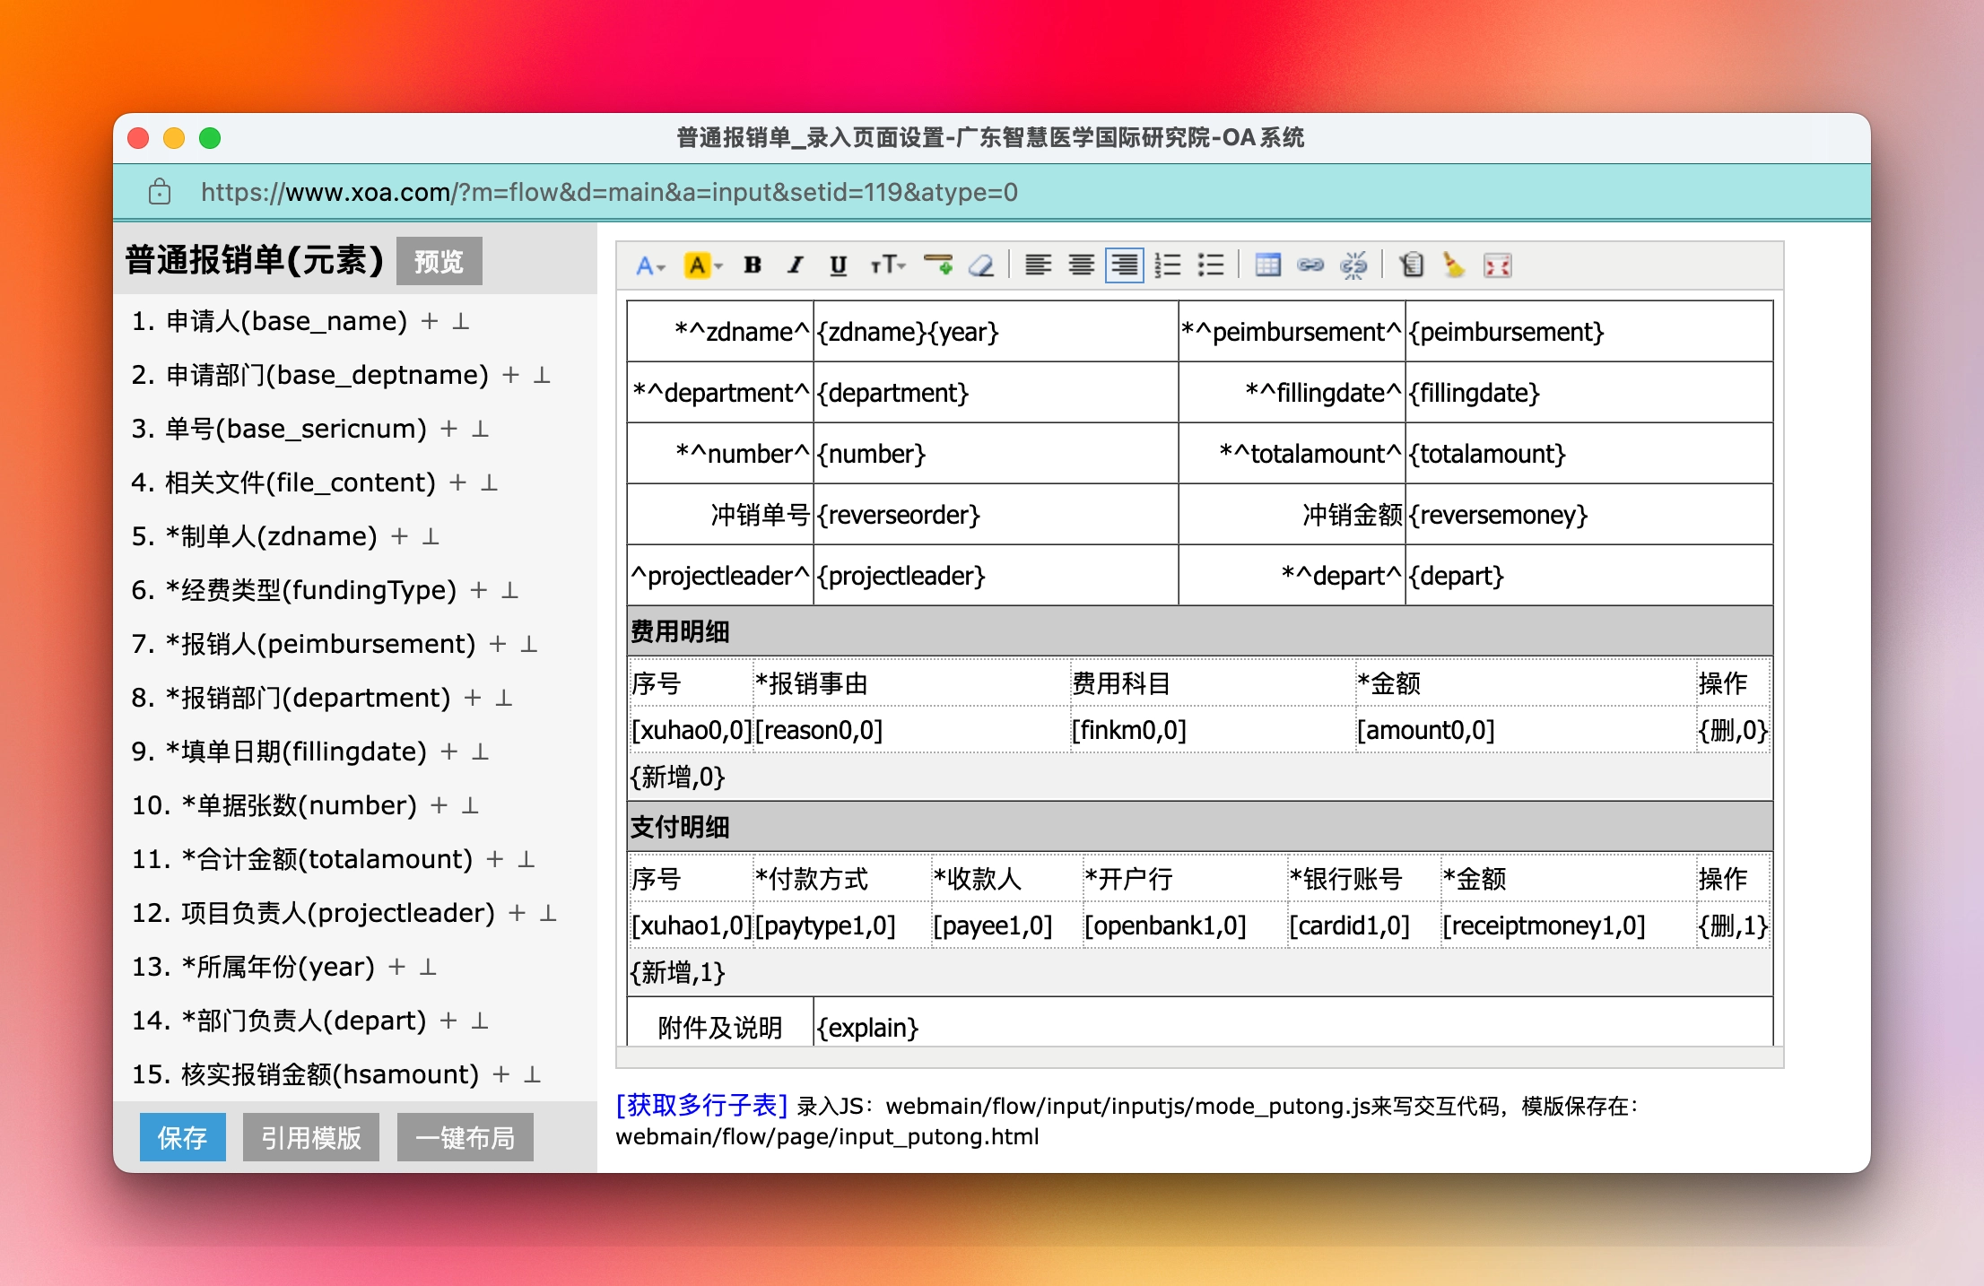Toggle underline formatting in editor toolbar

pyautogui.click(x=838, y=265)
